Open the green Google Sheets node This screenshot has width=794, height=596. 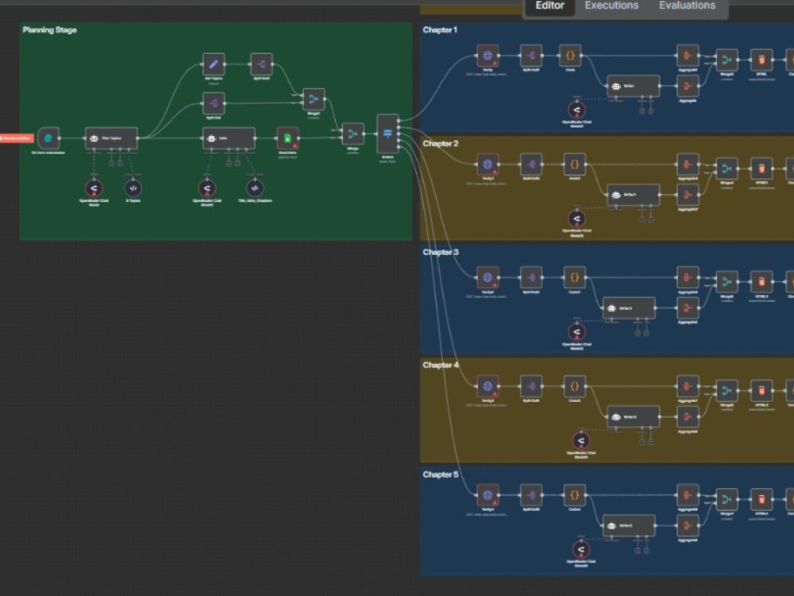coord(287,137)
